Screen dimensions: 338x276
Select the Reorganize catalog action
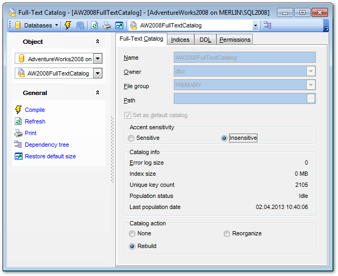click(x=227, y=234)
